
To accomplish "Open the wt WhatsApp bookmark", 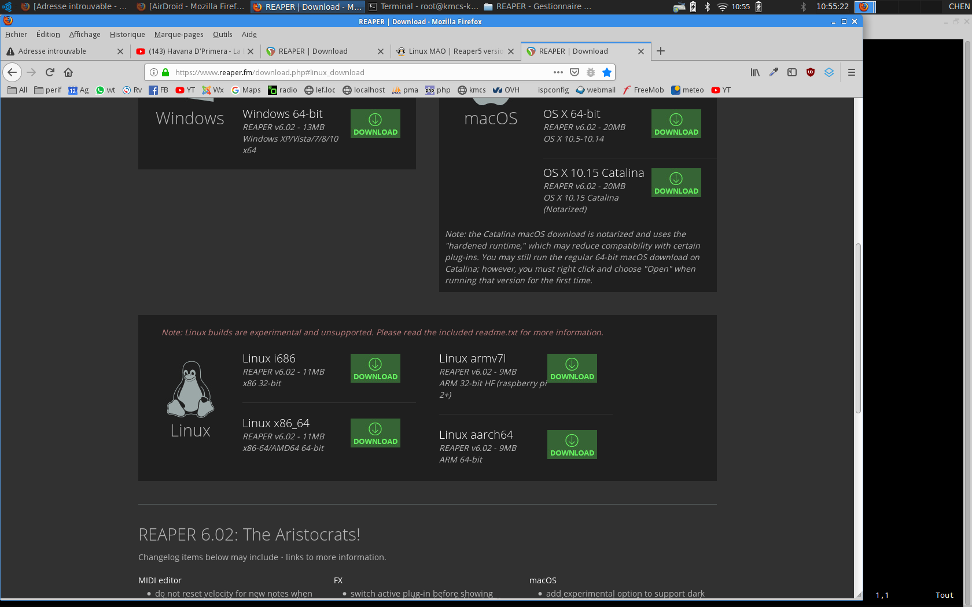I will point(105,90).
